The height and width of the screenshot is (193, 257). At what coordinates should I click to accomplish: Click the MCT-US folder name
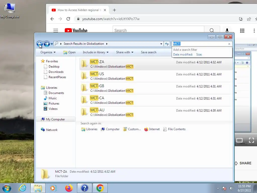(97, 74)
